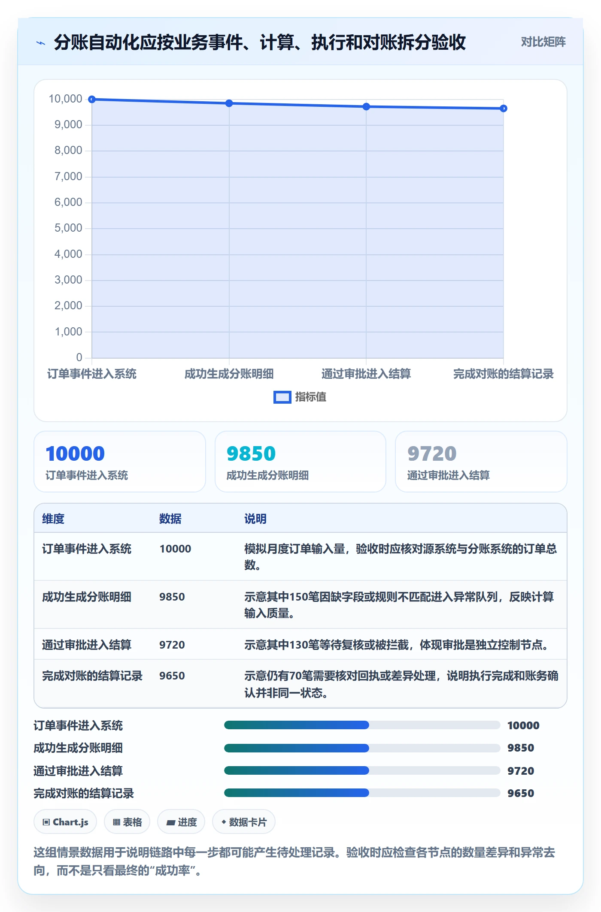Click the 5,000 y-axis tick label
This screenshot has width=601, height=912.
click(x=68, y=228)
